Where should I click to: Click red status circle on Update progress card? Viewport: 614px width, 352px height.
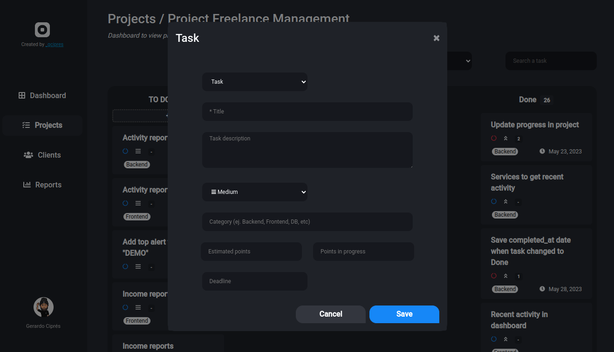494,138
